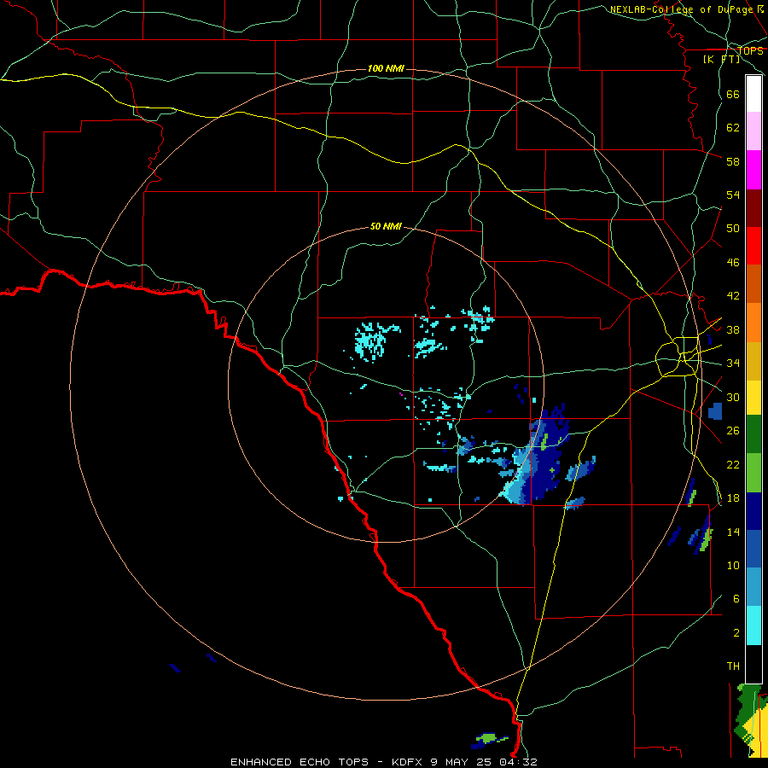The height and width of the screenshot is (768, 768).
Task: Pick the navy blue legend swatch
Action: (753, 511)
